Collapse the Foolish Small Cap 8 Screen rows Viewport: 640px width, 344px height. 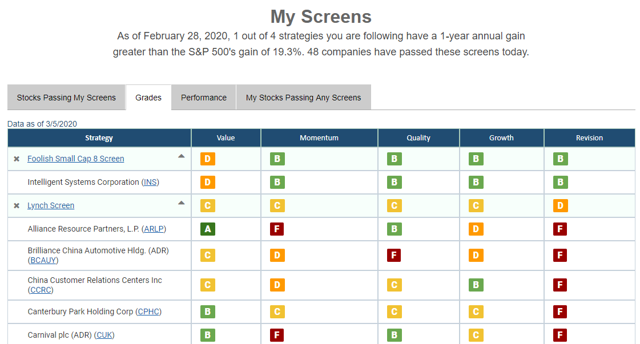click(182, 156)
